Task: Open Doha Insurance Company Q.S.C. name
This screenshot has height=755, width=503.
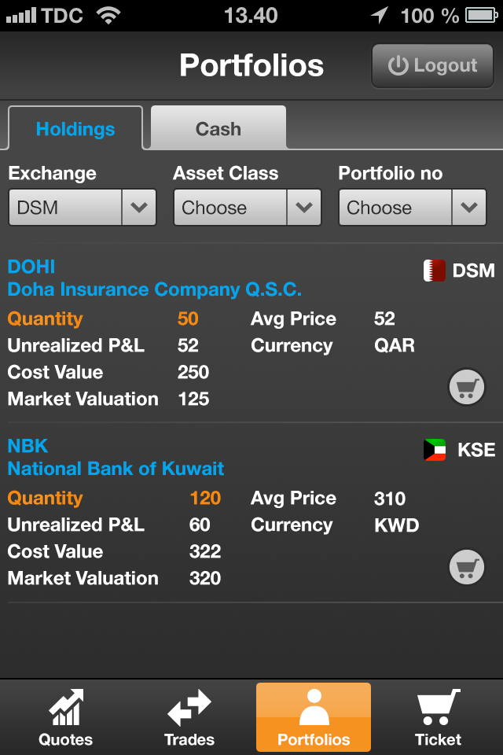Action: click(x=155, y=289)
